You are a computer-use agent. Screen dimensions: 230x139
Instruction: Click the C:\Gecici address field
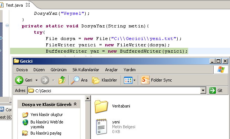pos(114,90)
